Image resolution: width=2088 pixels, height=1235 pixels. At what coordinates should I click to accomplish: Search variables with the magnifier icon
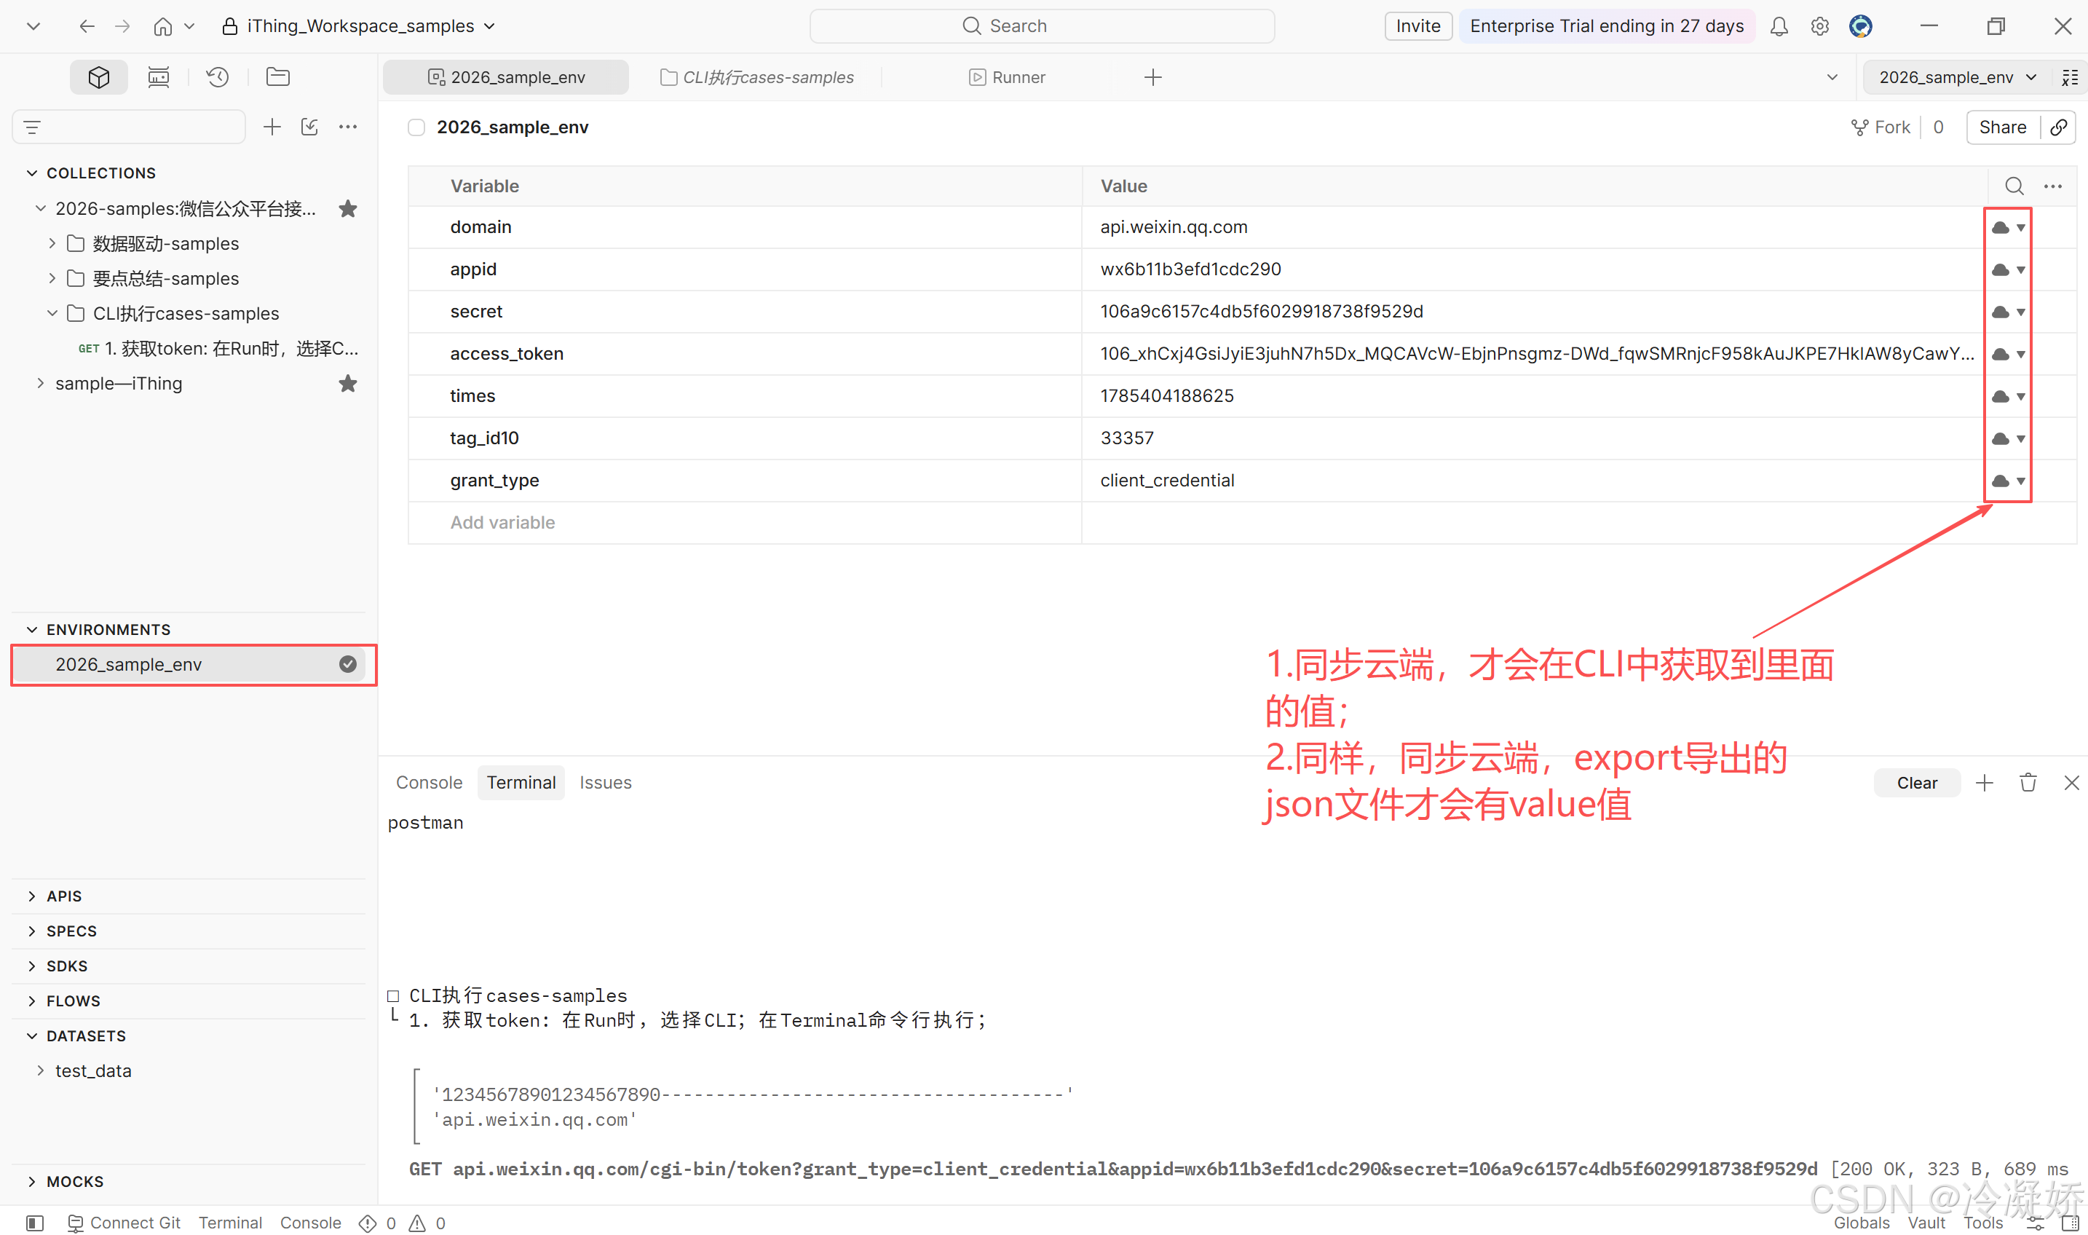click(2013, 186)
